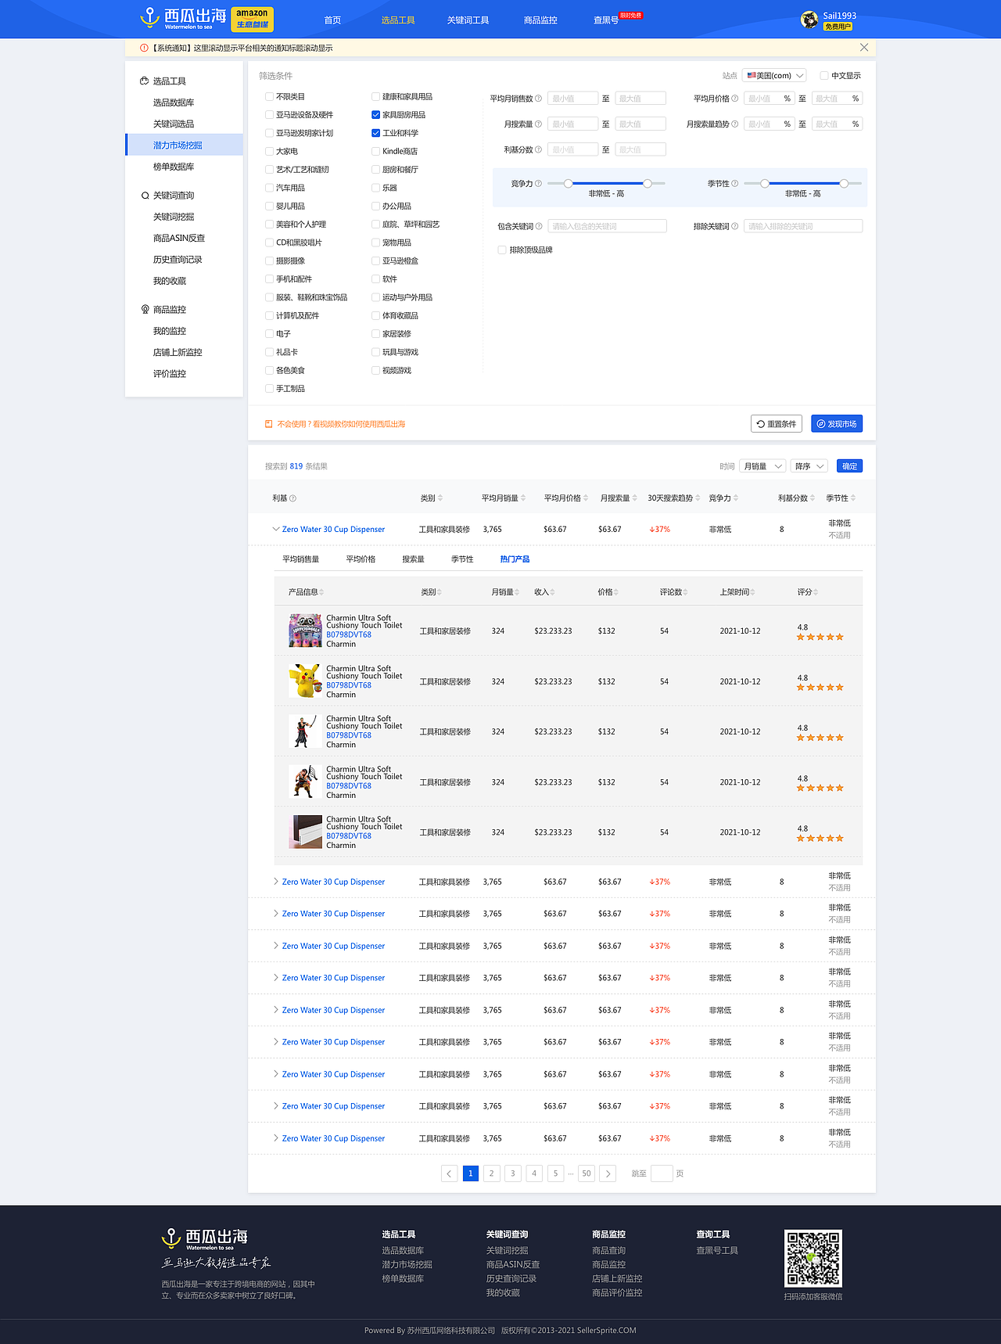
Task: Click the 关键词查询 sidebar search icon
Action: (x=145, y=196)
